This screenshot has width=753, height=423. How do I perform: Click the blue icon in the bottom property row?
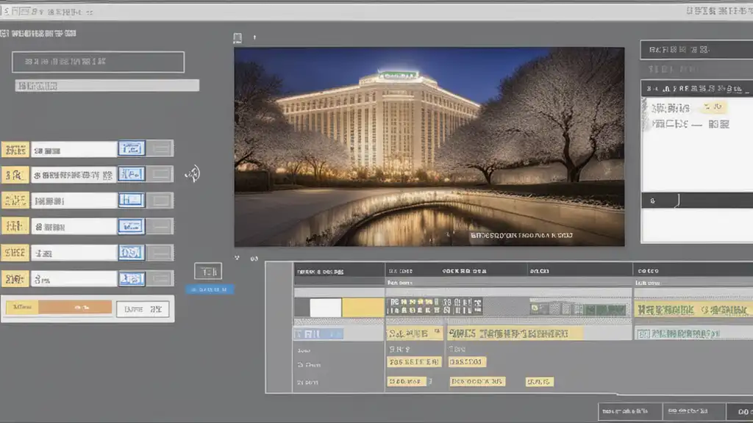pos(132,278)
